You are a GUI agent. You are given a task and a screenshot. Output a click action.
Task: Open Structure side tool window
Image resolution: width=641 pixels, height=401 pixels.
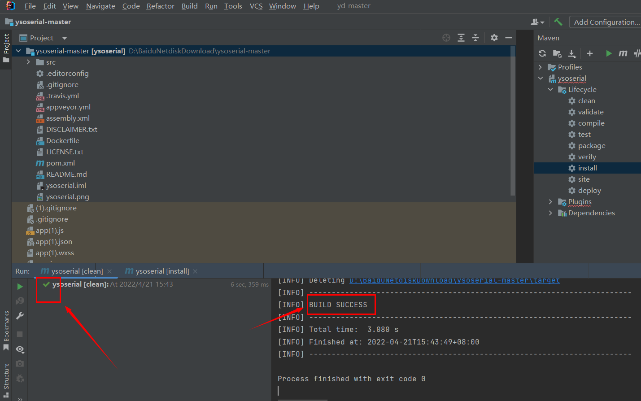[x=6, y=380]
